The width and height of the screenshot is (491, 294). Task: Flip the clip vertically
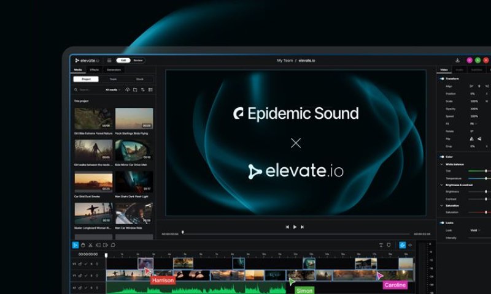tap(479, 138)
